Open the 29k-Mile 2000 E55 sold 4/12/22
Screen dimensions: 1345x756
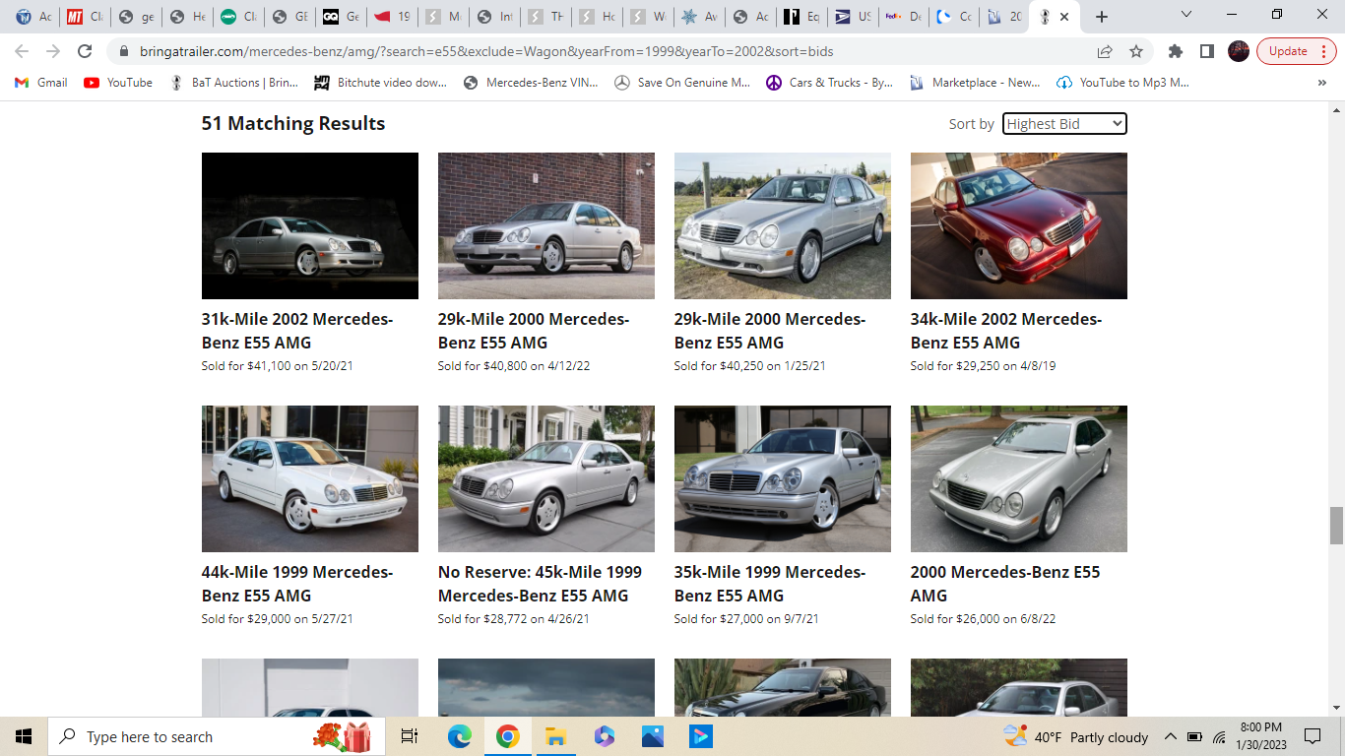click(x=534, y=331)
